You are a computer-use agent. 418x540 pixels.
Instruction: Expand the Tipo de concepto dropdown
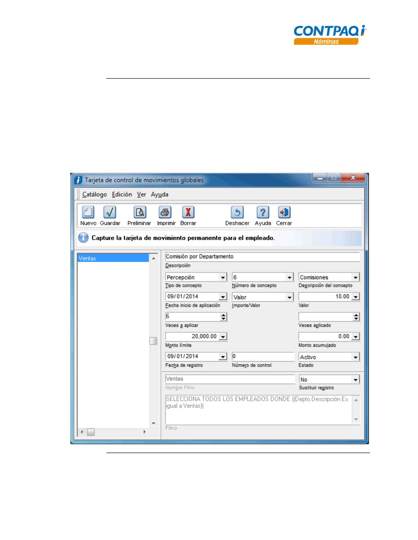click(223, 277)
